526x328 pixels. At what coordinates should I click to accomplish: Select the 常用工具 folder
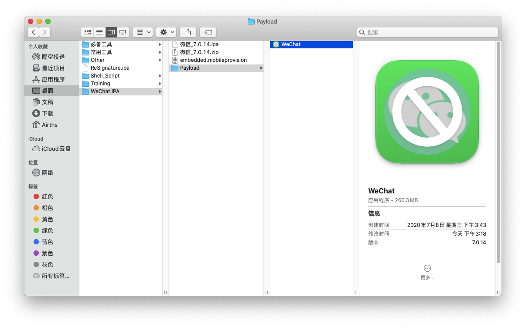(121, 52)
